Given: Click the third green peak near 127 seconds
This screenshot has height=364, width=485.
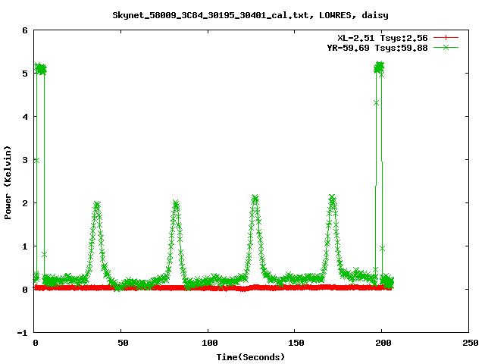Looking at the screenshot, I should click(255, 199).
